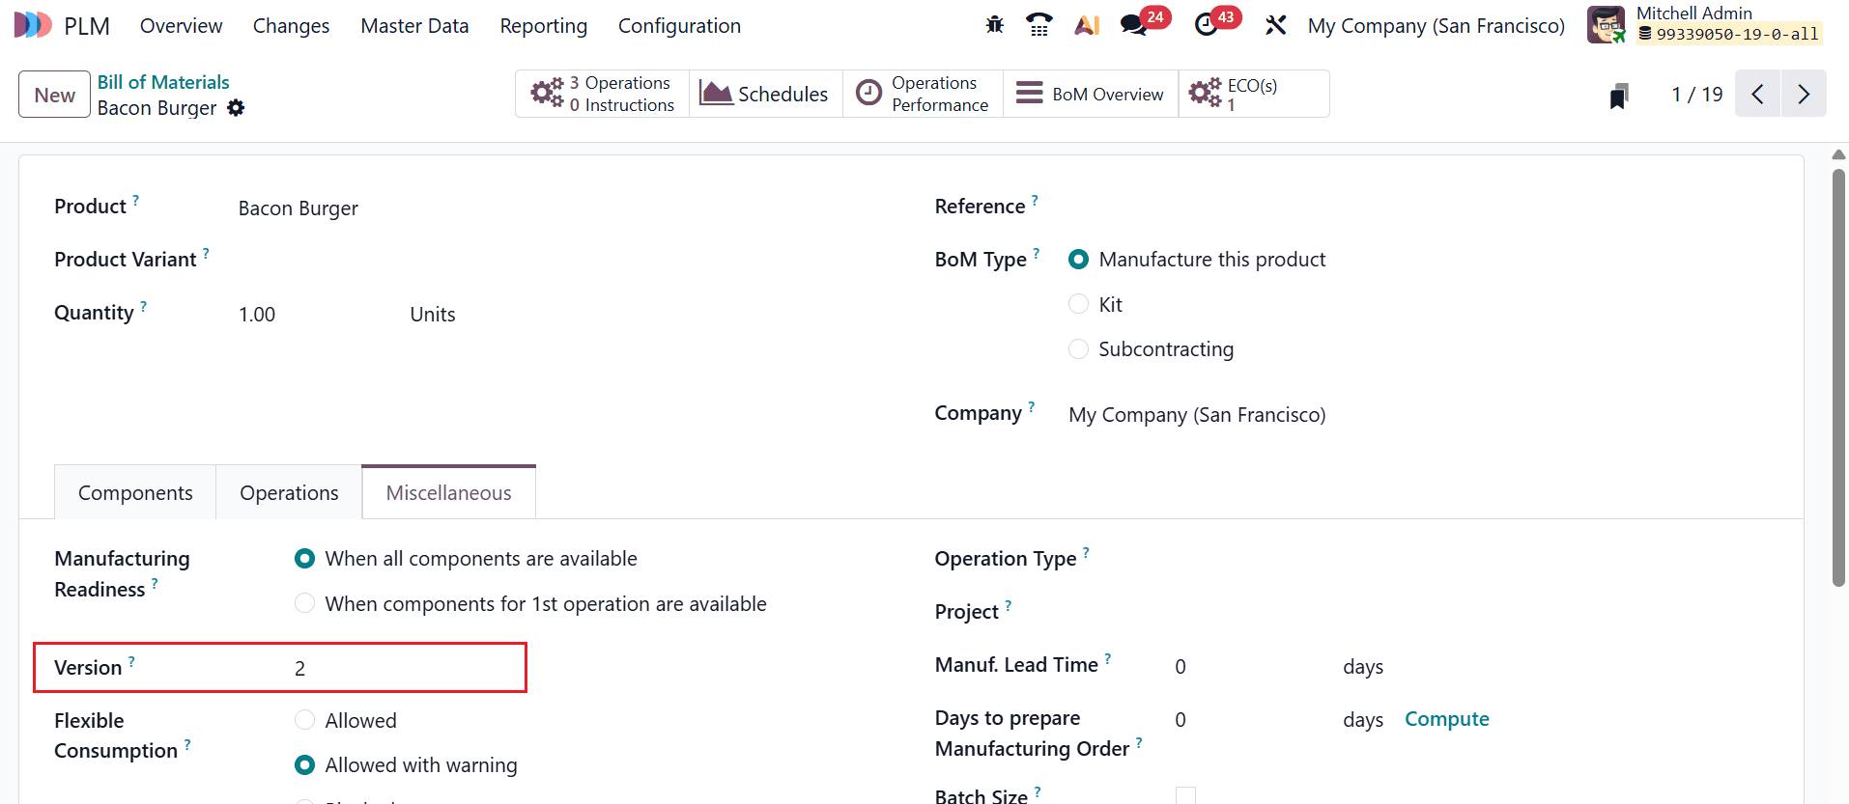Open the Project dropdown field
The width and height of the screenshot is (1849, 804).
click(x=1471, y=613)
